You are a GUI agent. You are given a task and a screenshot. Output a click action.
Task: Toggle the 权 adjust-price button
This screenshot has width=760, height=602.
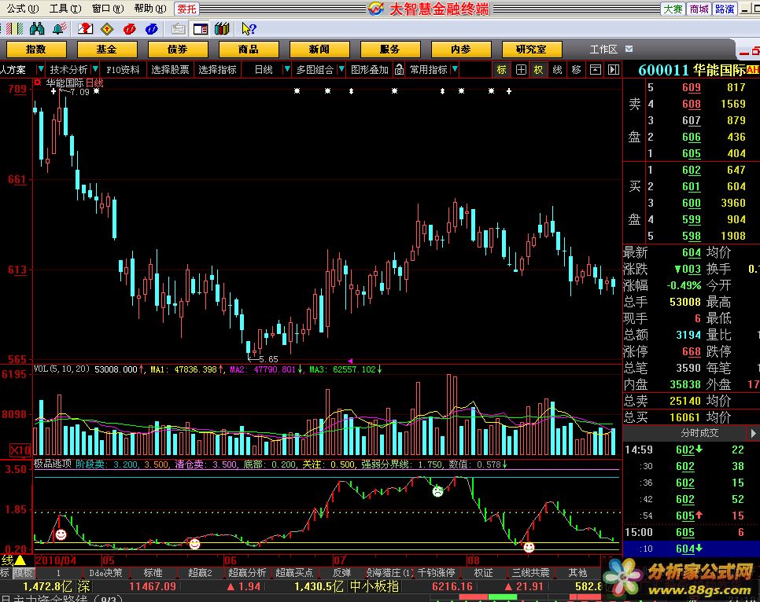coord(538,70)
